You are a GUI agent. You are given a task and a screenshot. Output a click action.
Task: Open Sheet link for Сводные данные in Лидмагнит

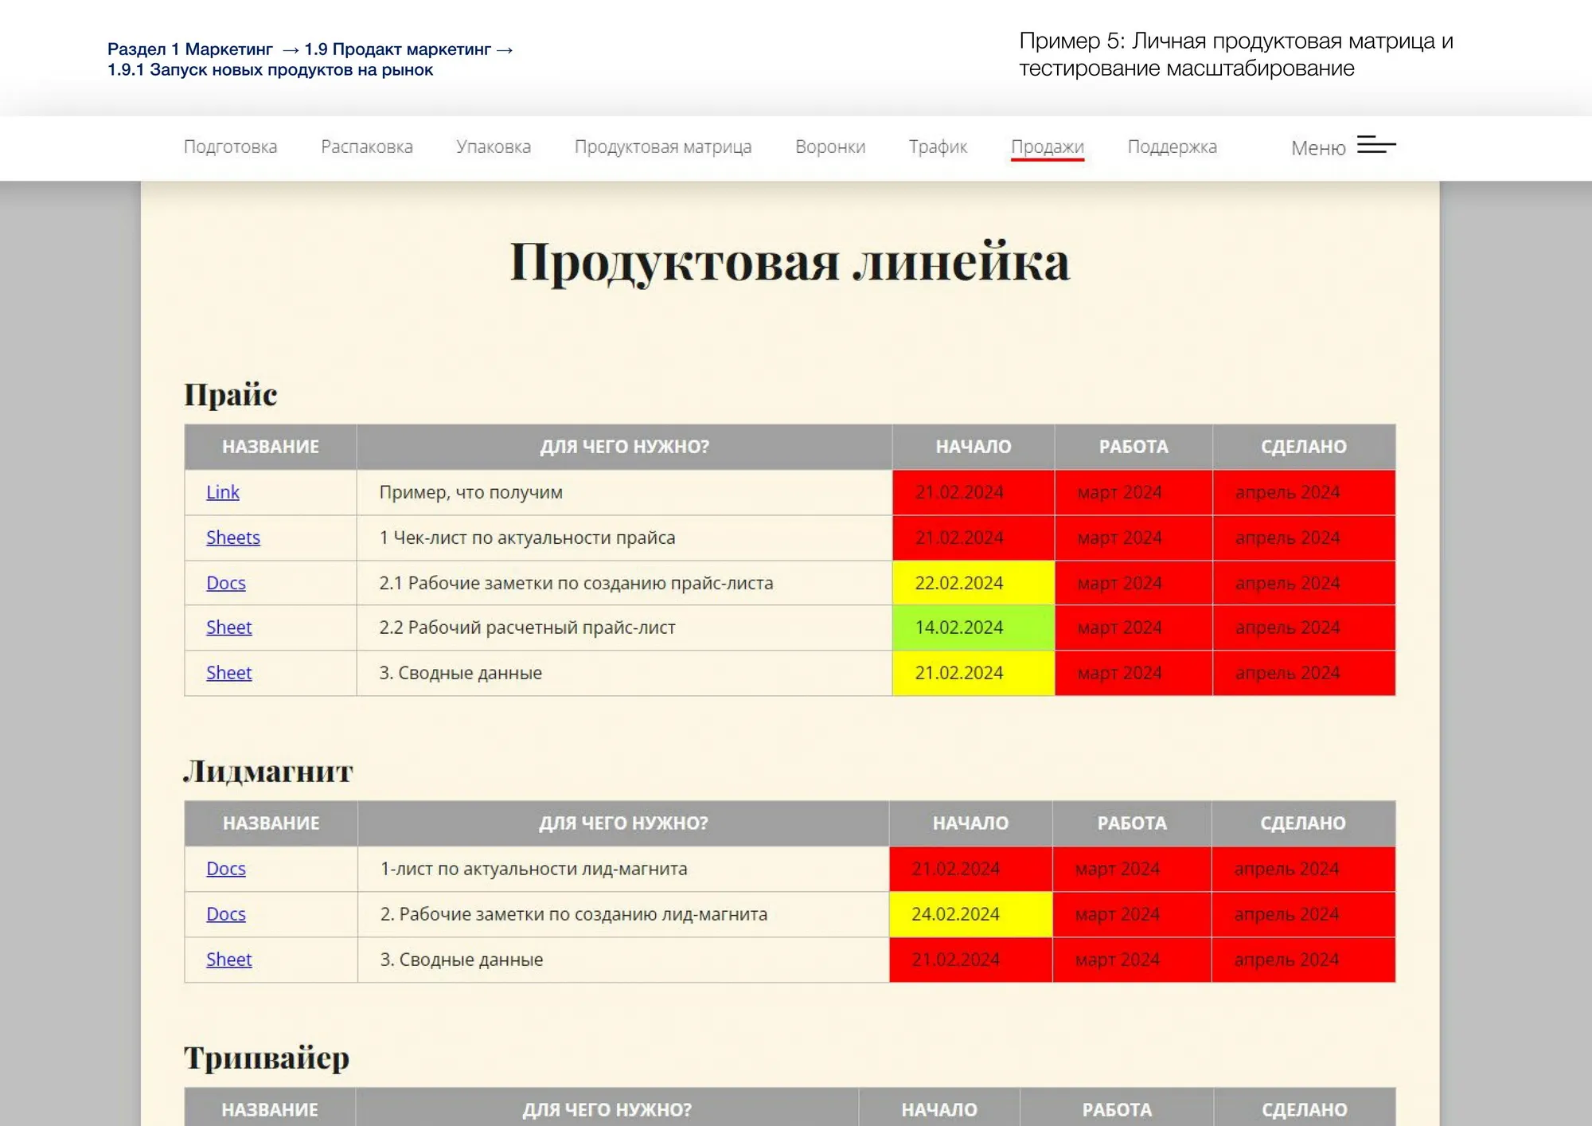coord(229,960)
